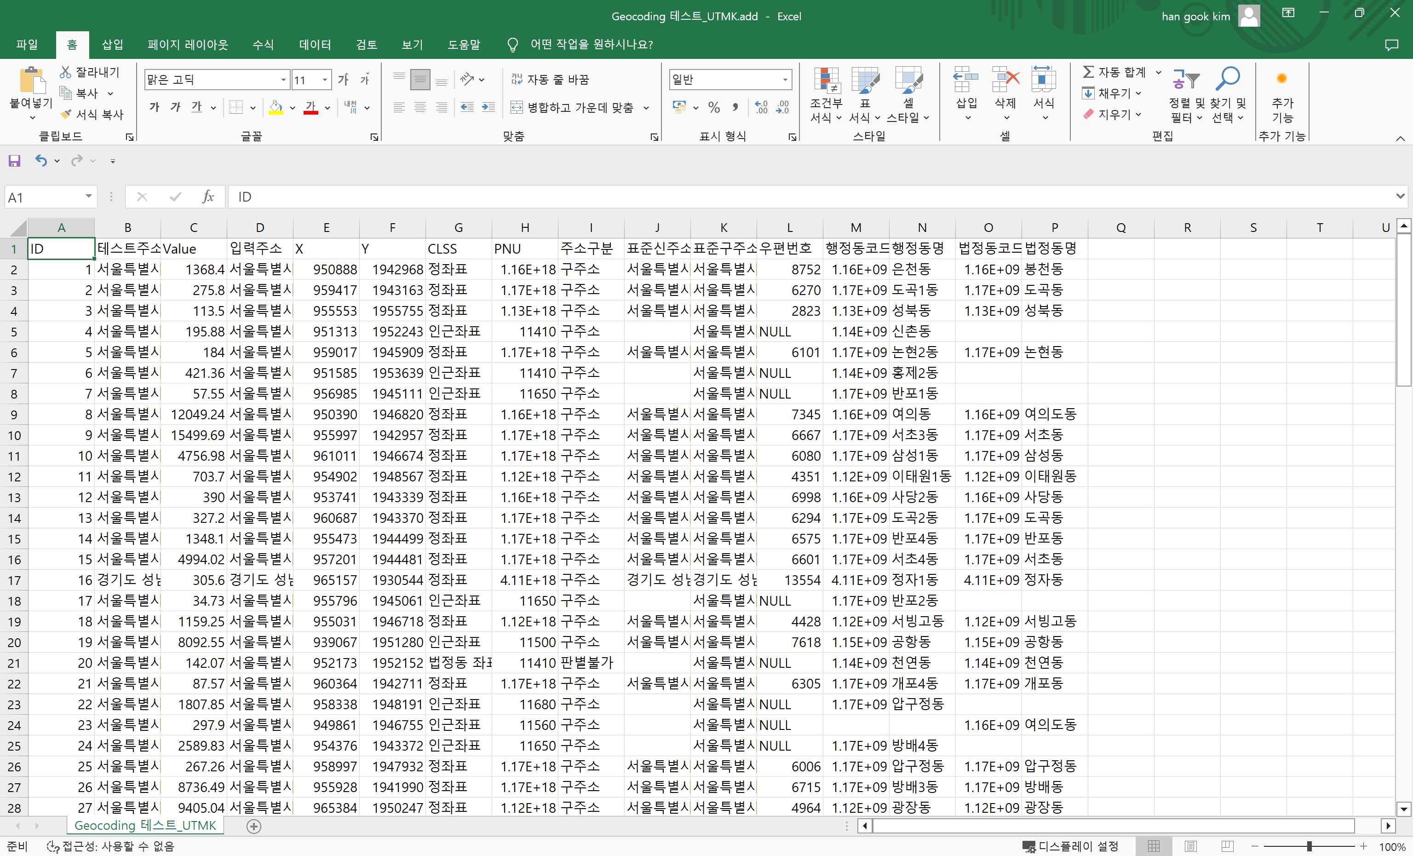Add a new sheet with plus icon
Image resolution: width=1413 pixels, height=856 pixels.
click(253, 826)
